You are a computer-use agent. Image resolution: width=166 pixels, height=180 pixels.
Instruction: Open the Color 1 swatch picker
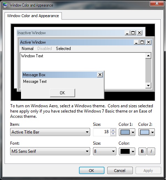pos(127,132)
